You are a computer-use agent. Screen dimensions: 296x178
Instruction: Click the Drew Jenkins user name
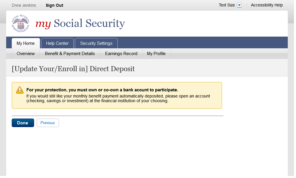tap(24, 5)
